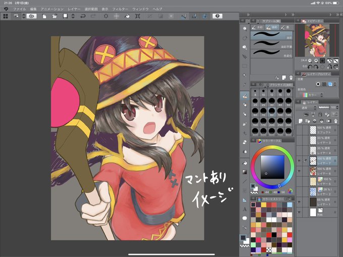Toggle snap to grid icon

pyautogui.click(x=204, y=16)
